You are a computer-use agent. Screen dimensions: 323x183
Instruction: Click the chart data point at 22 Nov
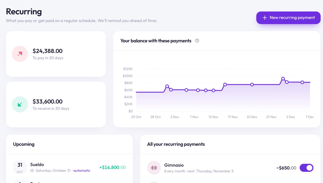(x=252, y=84)
